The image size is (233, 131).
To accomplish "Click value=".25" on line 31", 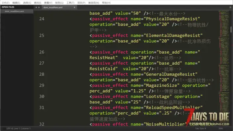I will click(158, 113).
